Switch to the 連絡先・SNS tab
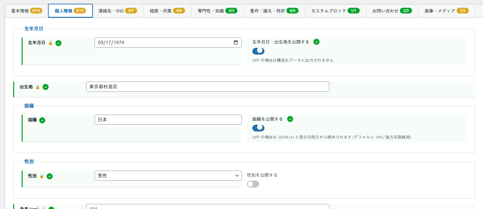483x209 pixels. point(118,11)
